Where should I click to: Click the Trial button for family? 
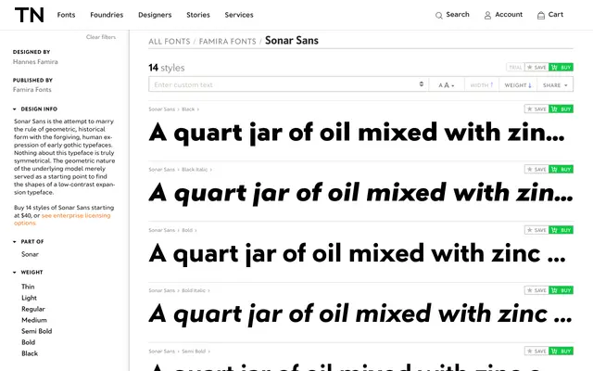pyautogui.click(x=515, y=68)
